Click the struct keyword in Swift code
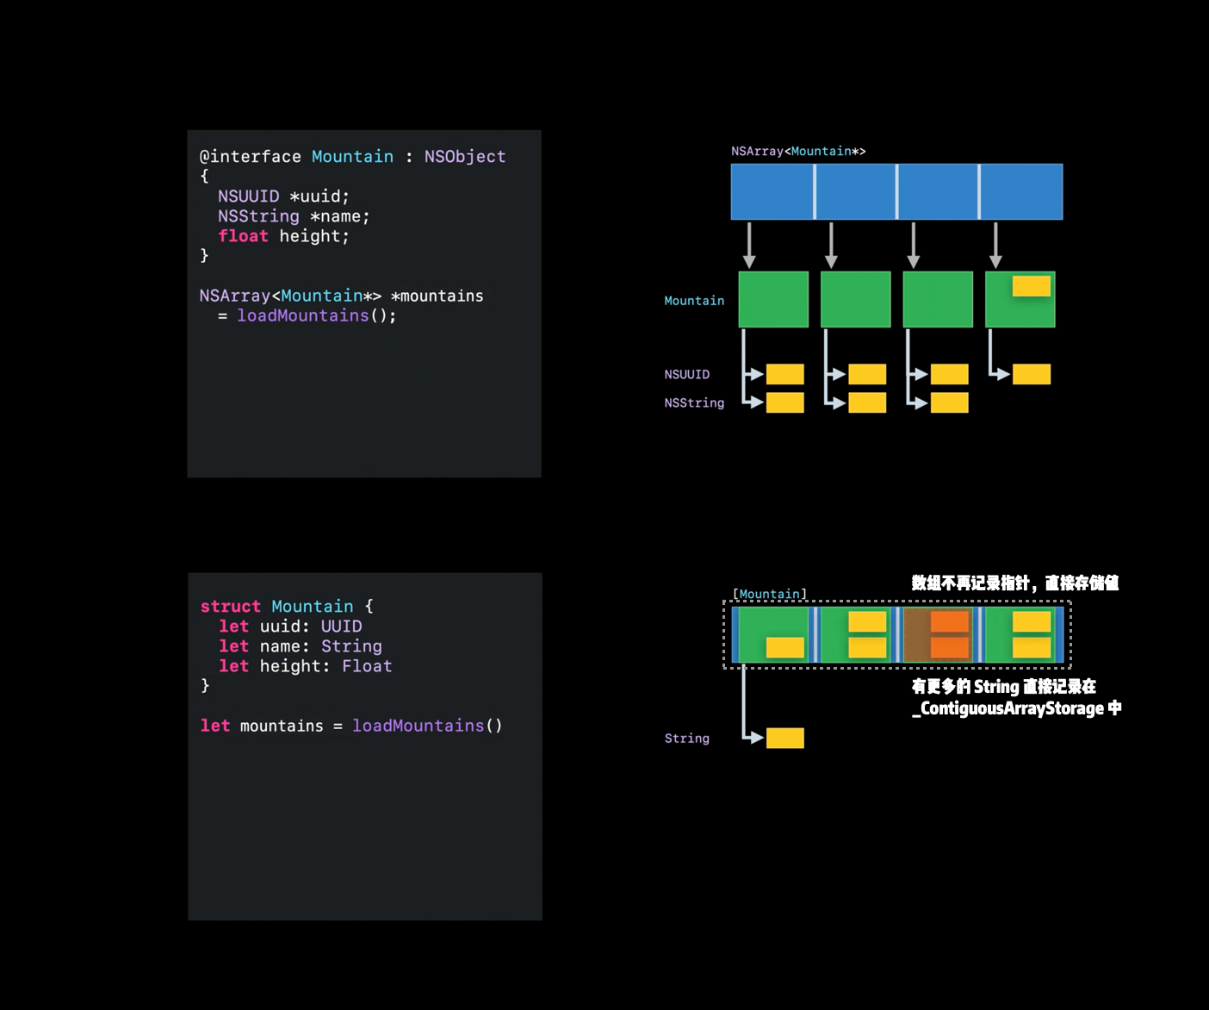The height and width of the screenshot is (1010, 1209). coord(230,606)
